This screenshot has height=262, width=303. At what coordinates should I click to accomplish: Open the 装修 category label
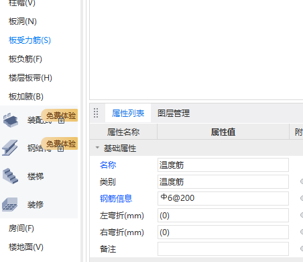click(36, 205)
